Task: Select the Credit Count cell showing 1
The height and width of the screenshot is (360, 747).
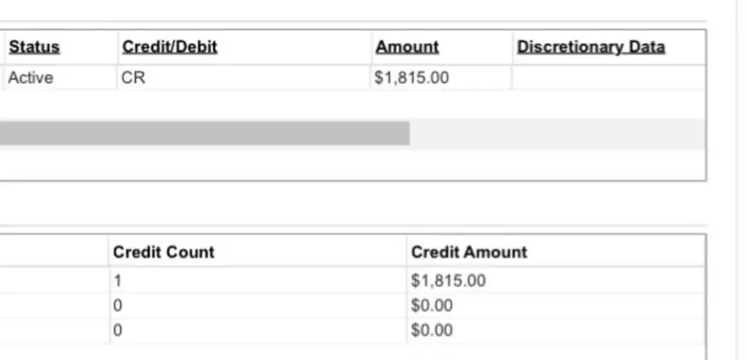Action: (x=118, y=280)
